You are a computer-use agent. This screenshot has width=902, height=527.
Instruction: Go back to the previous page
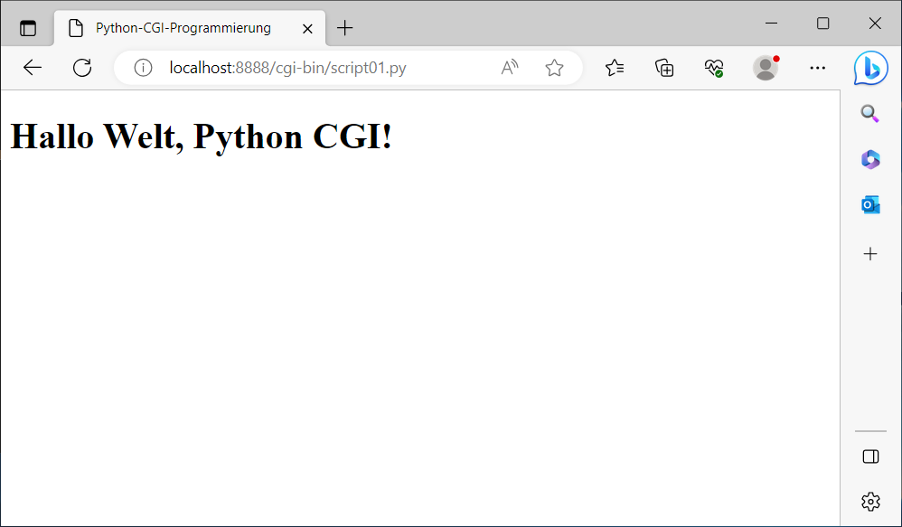tap(33, 68)
